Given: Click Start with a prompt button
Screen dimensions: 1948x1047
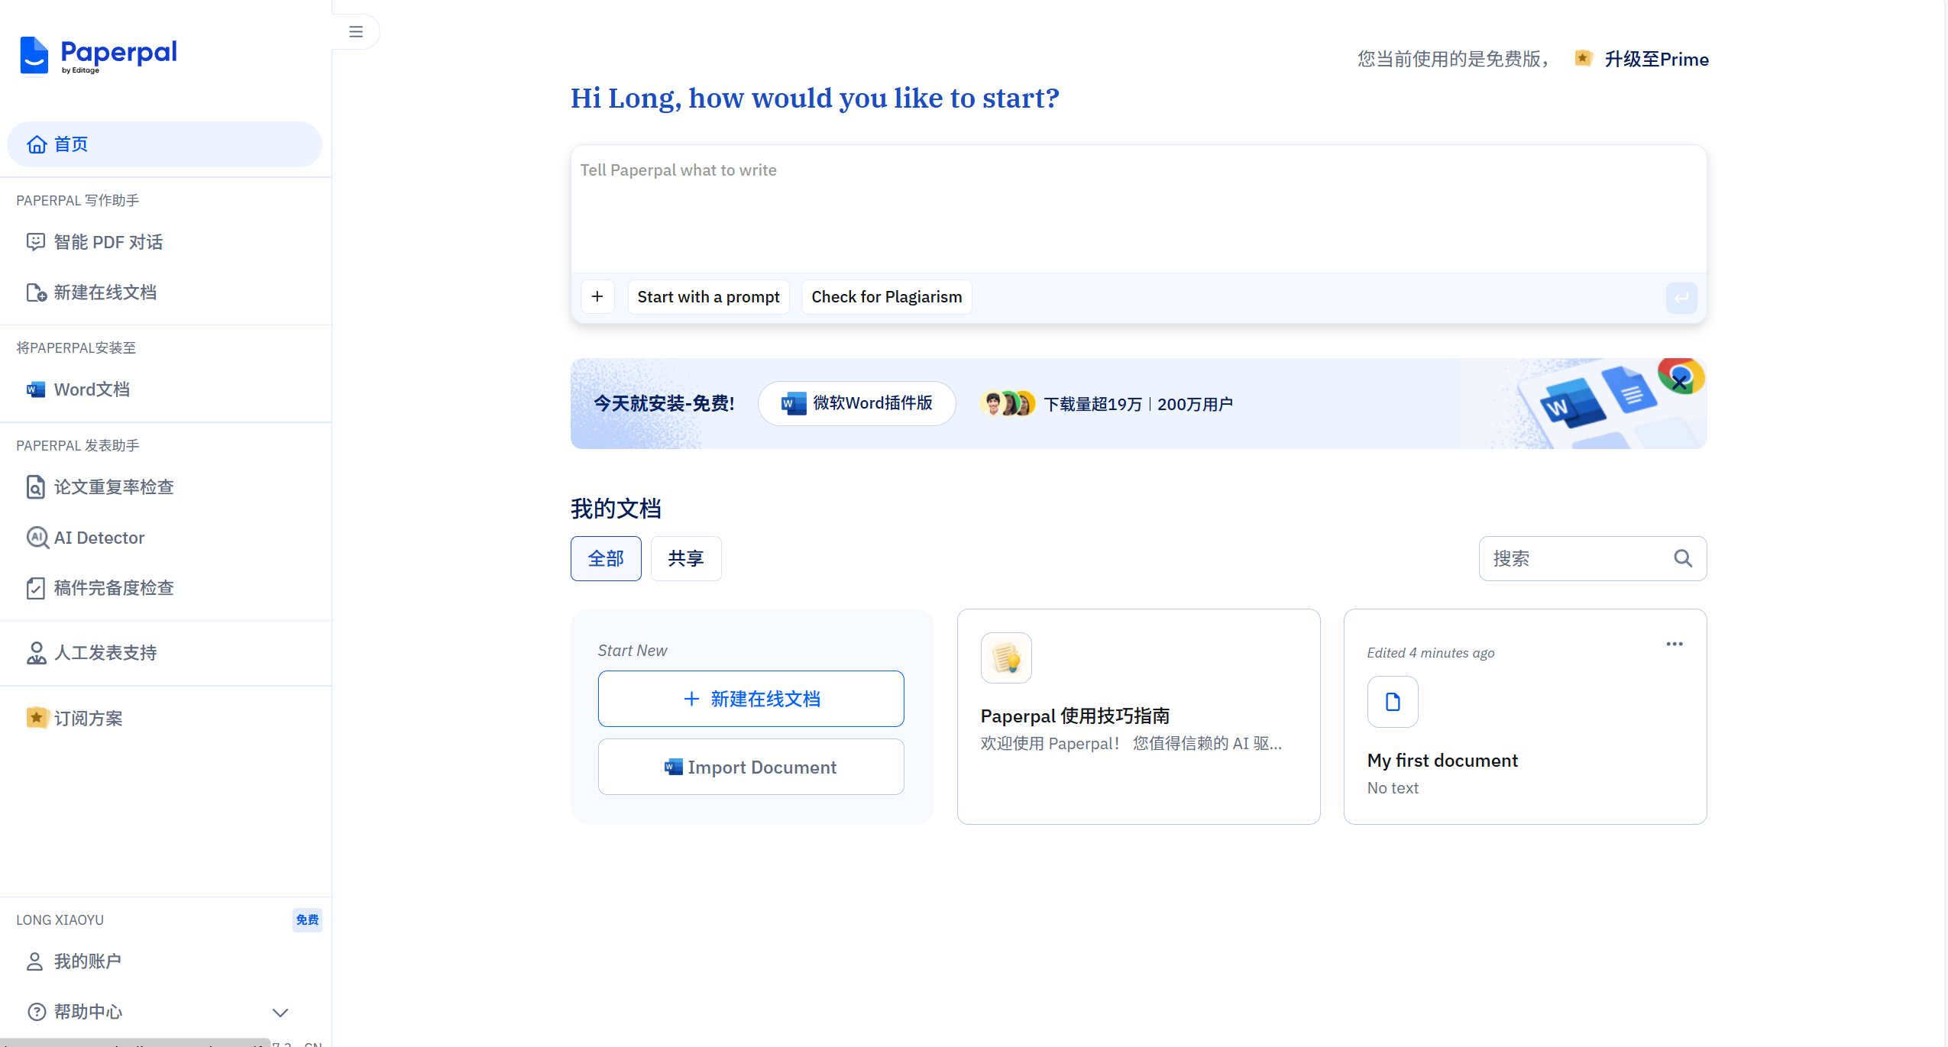Looking at the screenshot, I should [x=708, y=297].
